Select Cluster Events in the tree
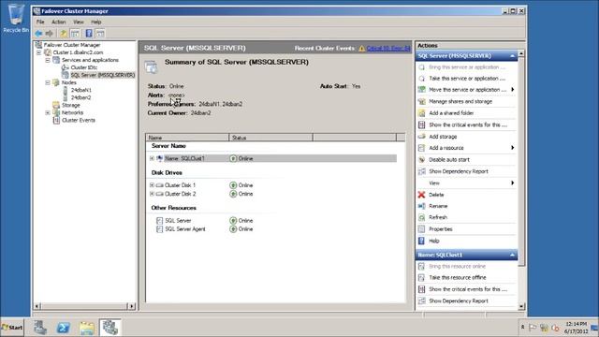599x337 pixels. tap(79, 121)
